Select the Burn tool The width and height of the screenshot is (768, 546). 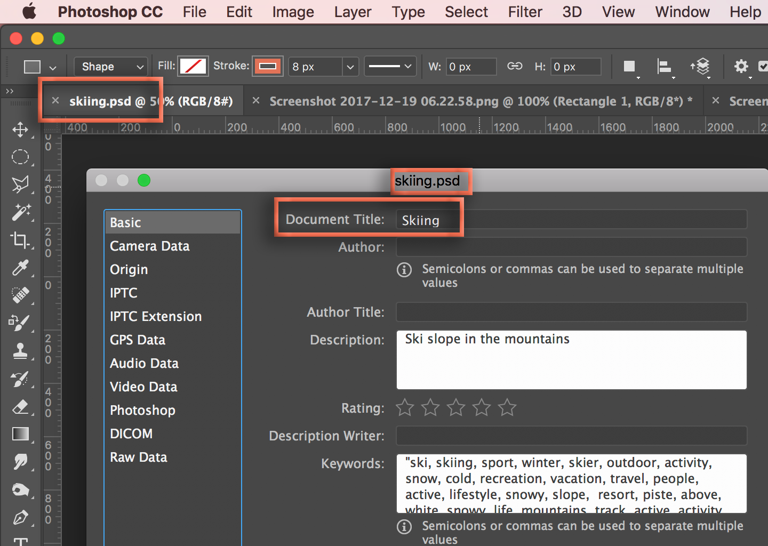click(x=20, y=489)
